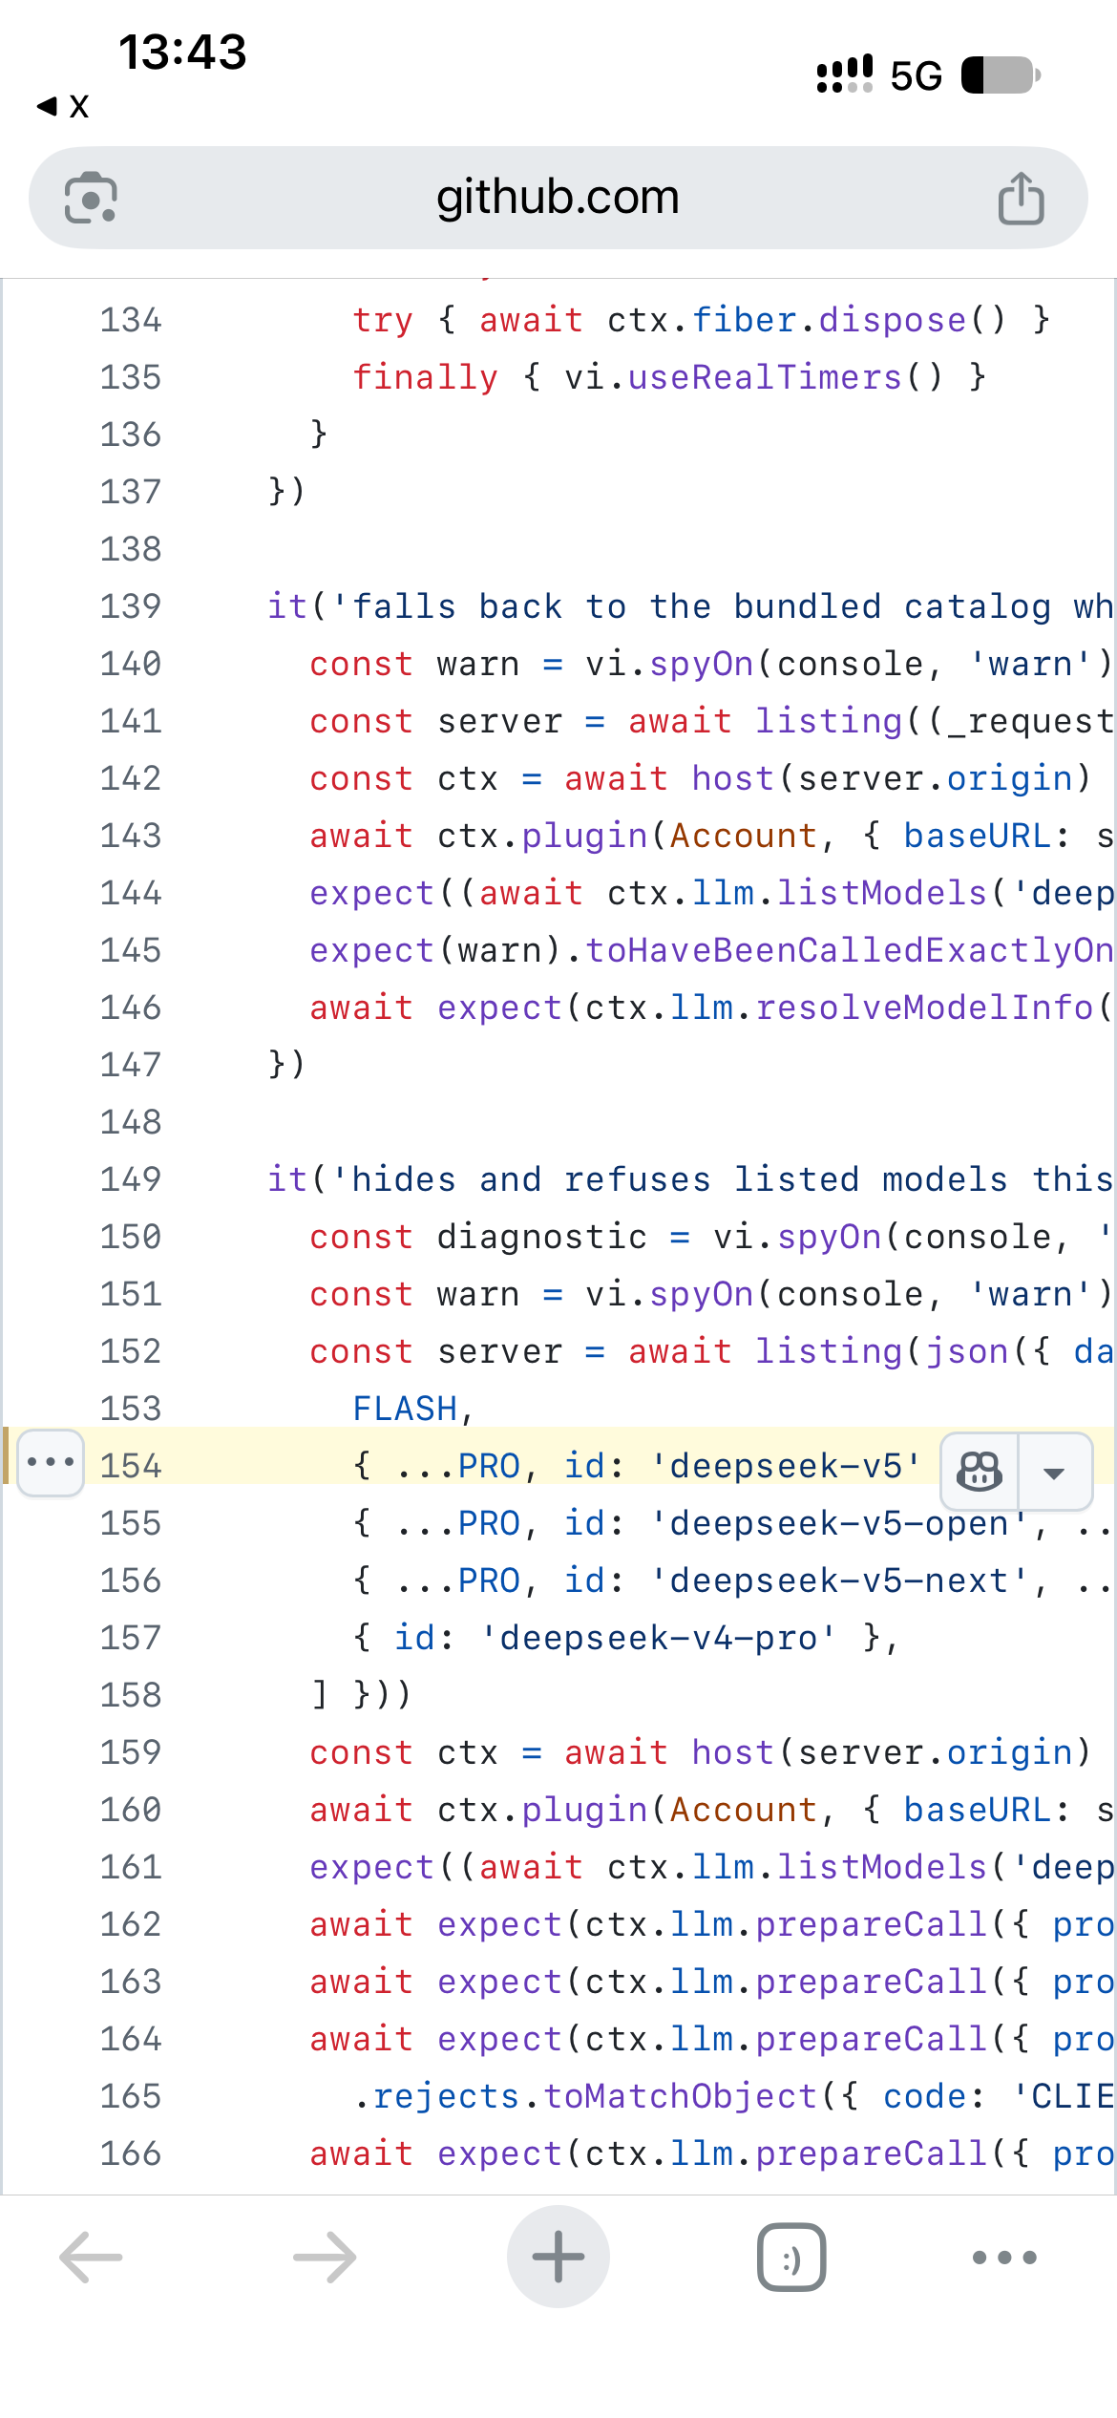This screenshot has width=1117, height=2418.
Task: Tap resolveModelInfo on line 146
Action: click(x=924, y=1007)
